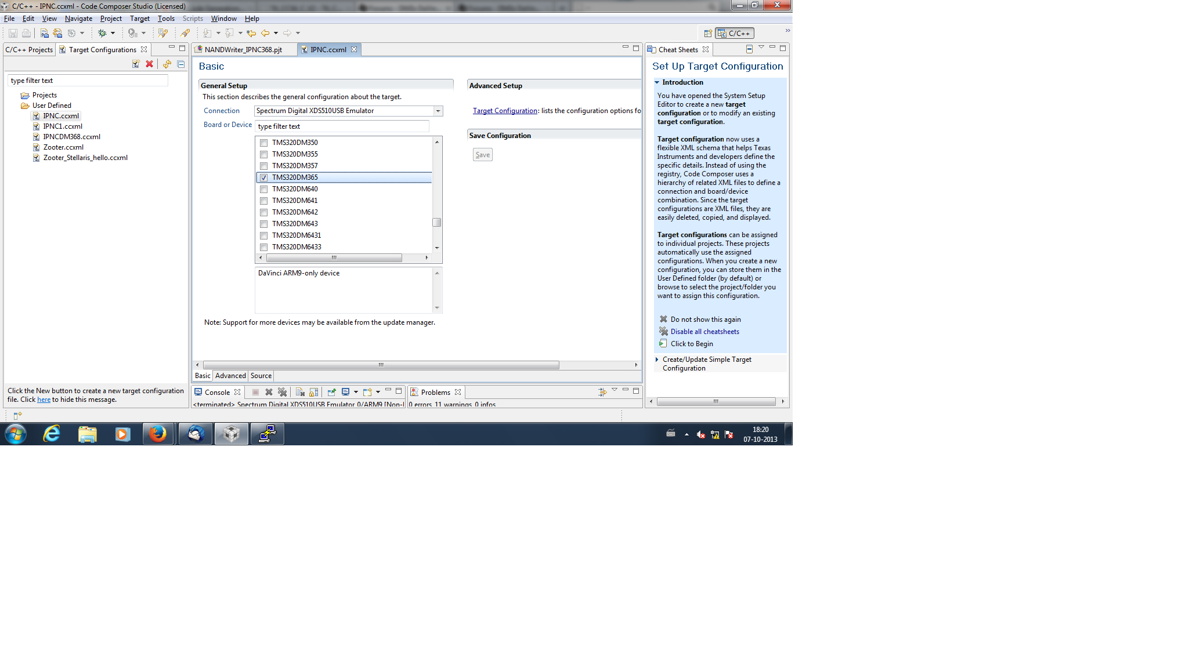1189x668 pixels.
Task: Enable the TMS320DM6433 device checkbox
Action: 264,247
